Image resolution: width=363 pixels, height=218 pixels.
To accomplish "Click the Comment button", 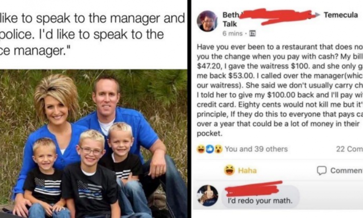I will pyautogui.click(x=340, y=171).
